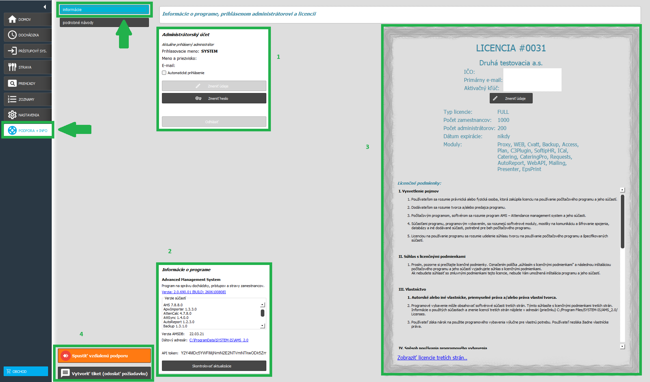Open Zobraziť licencie tretích strán link
The height and width of the screenshot is (382, 650).
tap(432, 358)
